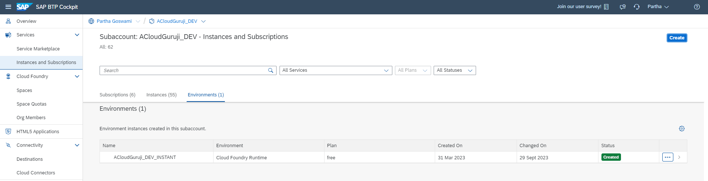Open Service Marketplace in sidebar

[38, 49]
